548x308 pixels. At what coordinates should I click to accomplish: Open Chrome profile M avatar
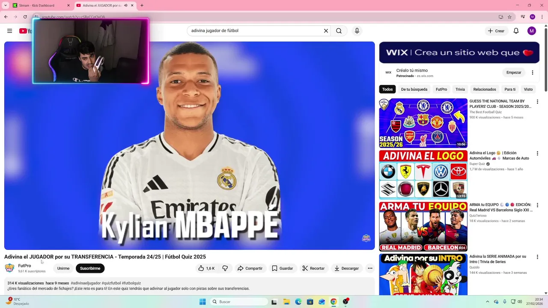[x=532, y=17]
